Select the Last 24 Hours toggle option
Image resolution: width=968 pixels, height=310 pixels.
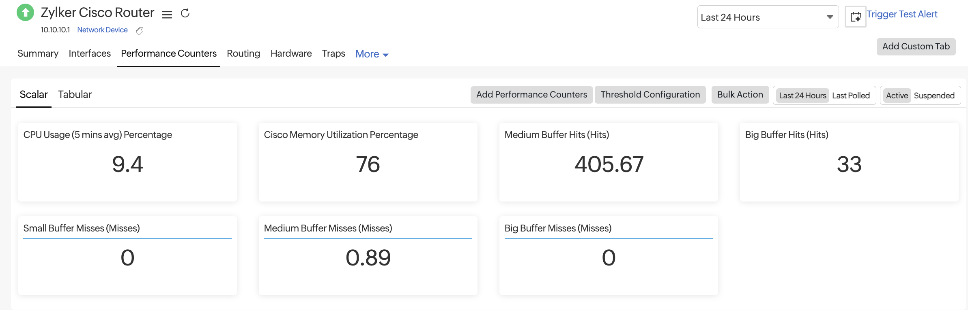(802, 96)
